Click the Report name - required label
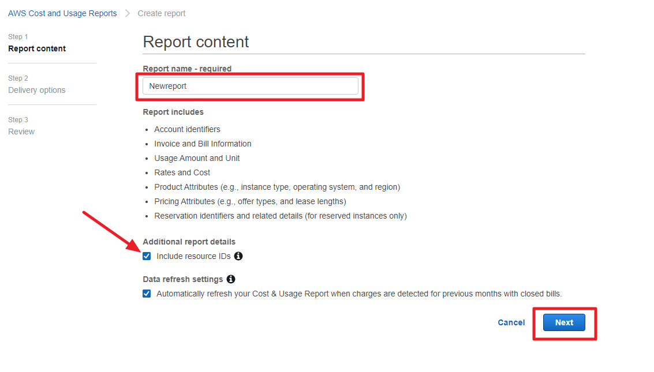This screenshot has width=654, height=372. click(187, 69)
